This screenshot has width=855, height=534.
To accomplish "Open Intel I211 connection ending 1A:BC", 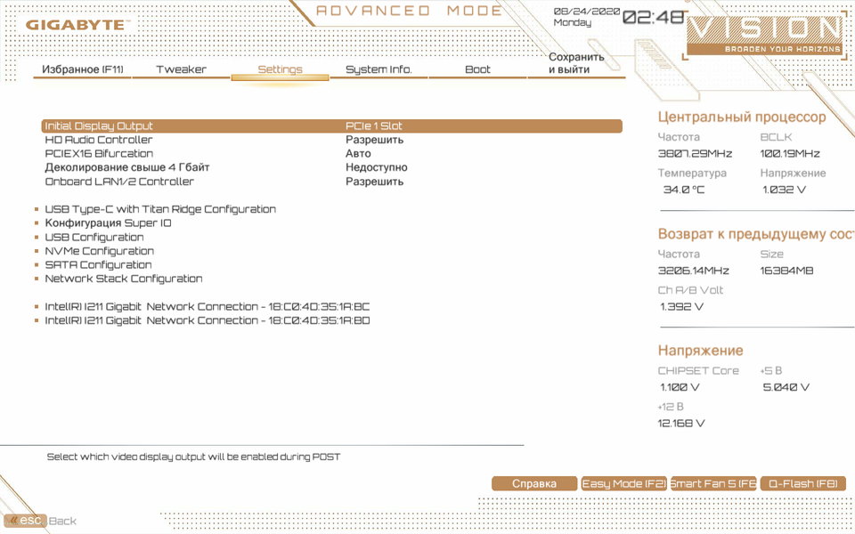I will tap(208, 307).
